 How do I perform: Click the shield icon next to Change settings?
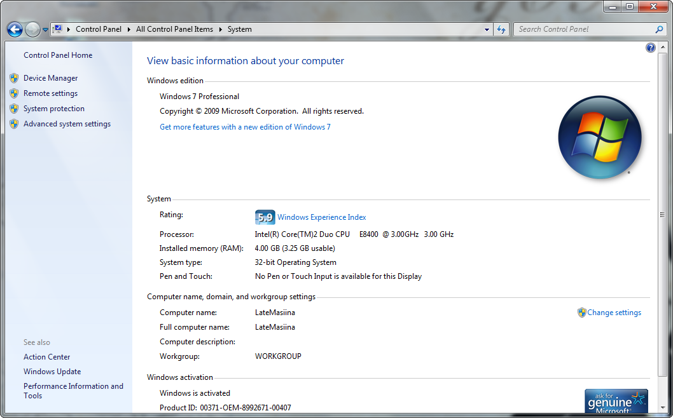point(581,313)
